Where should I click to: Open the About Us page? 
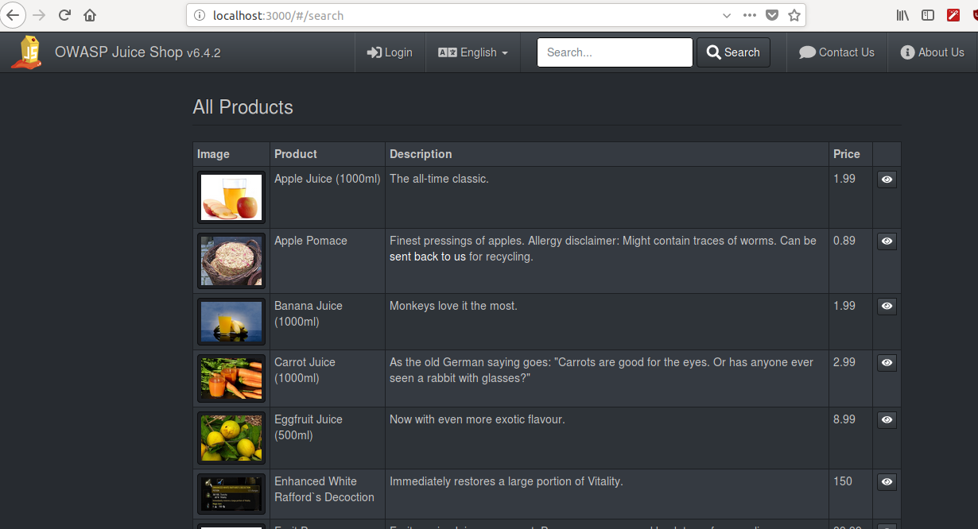pyautogui.click(x=932, y=52)
